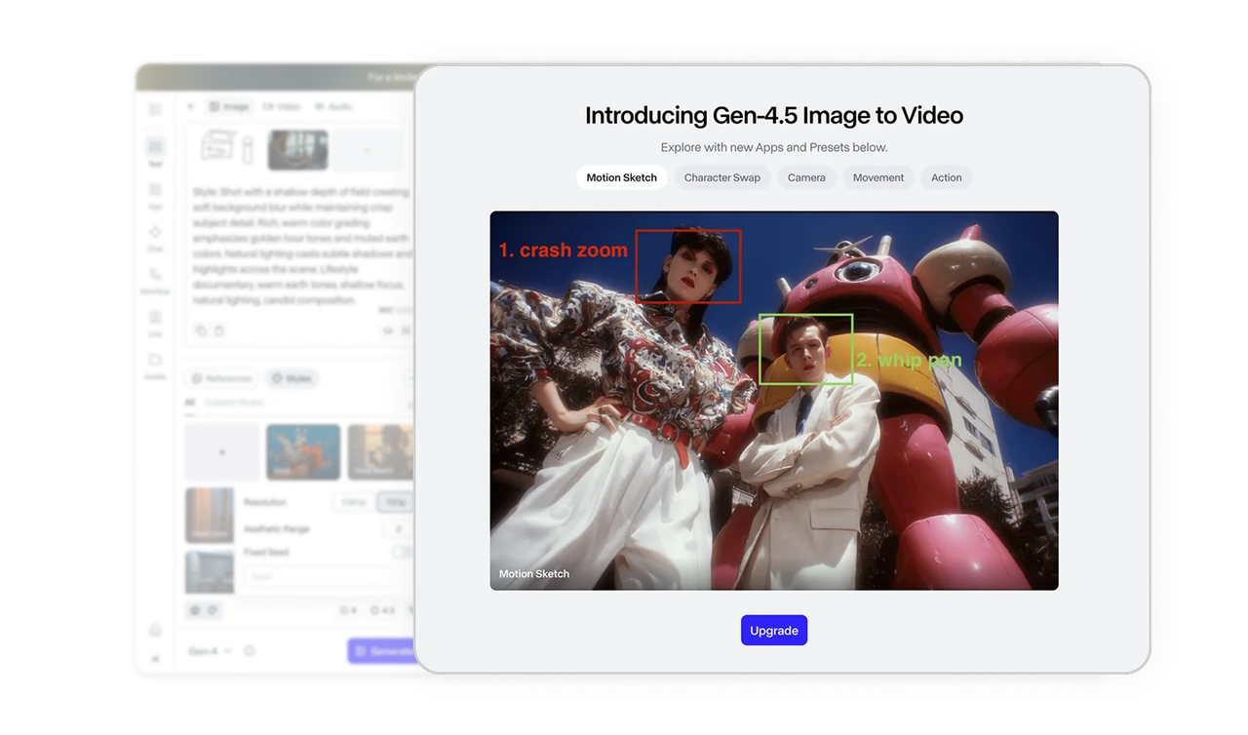Choose the blue floral style thumbnail
Viewport: 1248px width, 735px height.
pyautogui.click(x=303, y=452)
